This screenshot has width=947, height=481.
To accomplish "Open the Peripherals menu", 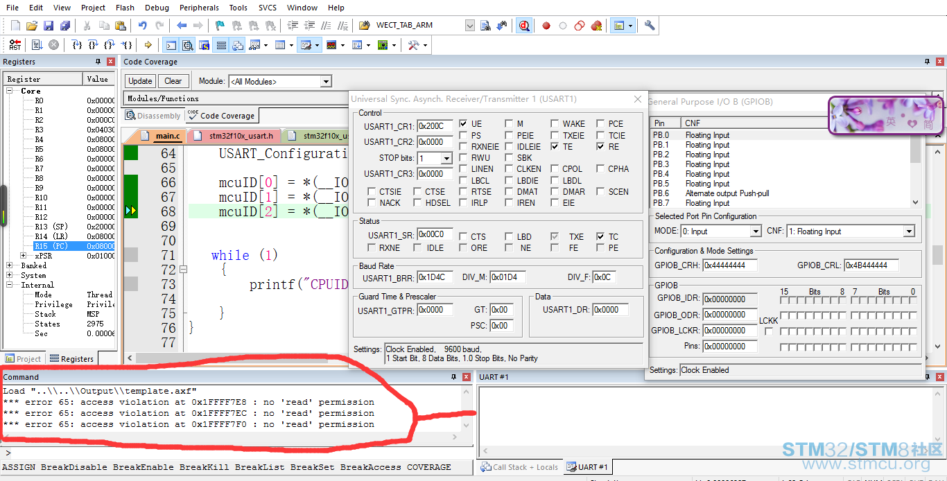I will tap(198, 8).
